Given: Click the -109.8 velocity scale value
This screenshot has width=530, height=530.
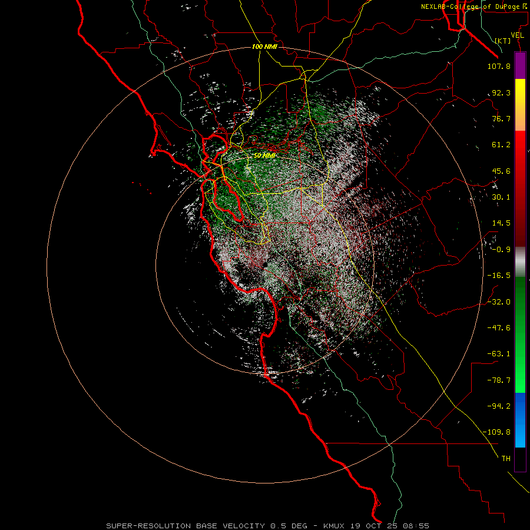Looking at the screenshot, I should [x=496, y=432].
